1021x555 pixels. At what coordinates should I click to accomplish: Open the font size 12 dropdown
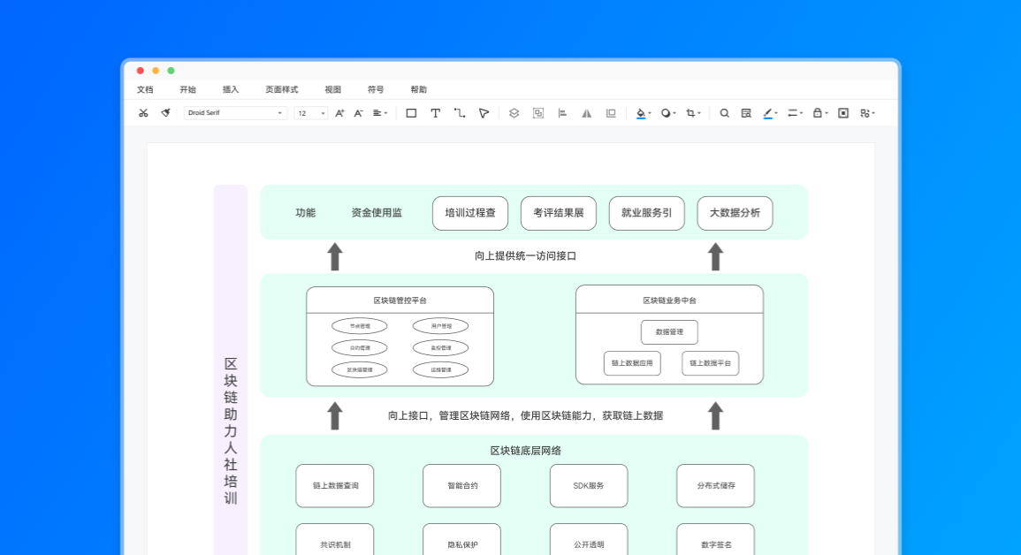click(311, 113)
